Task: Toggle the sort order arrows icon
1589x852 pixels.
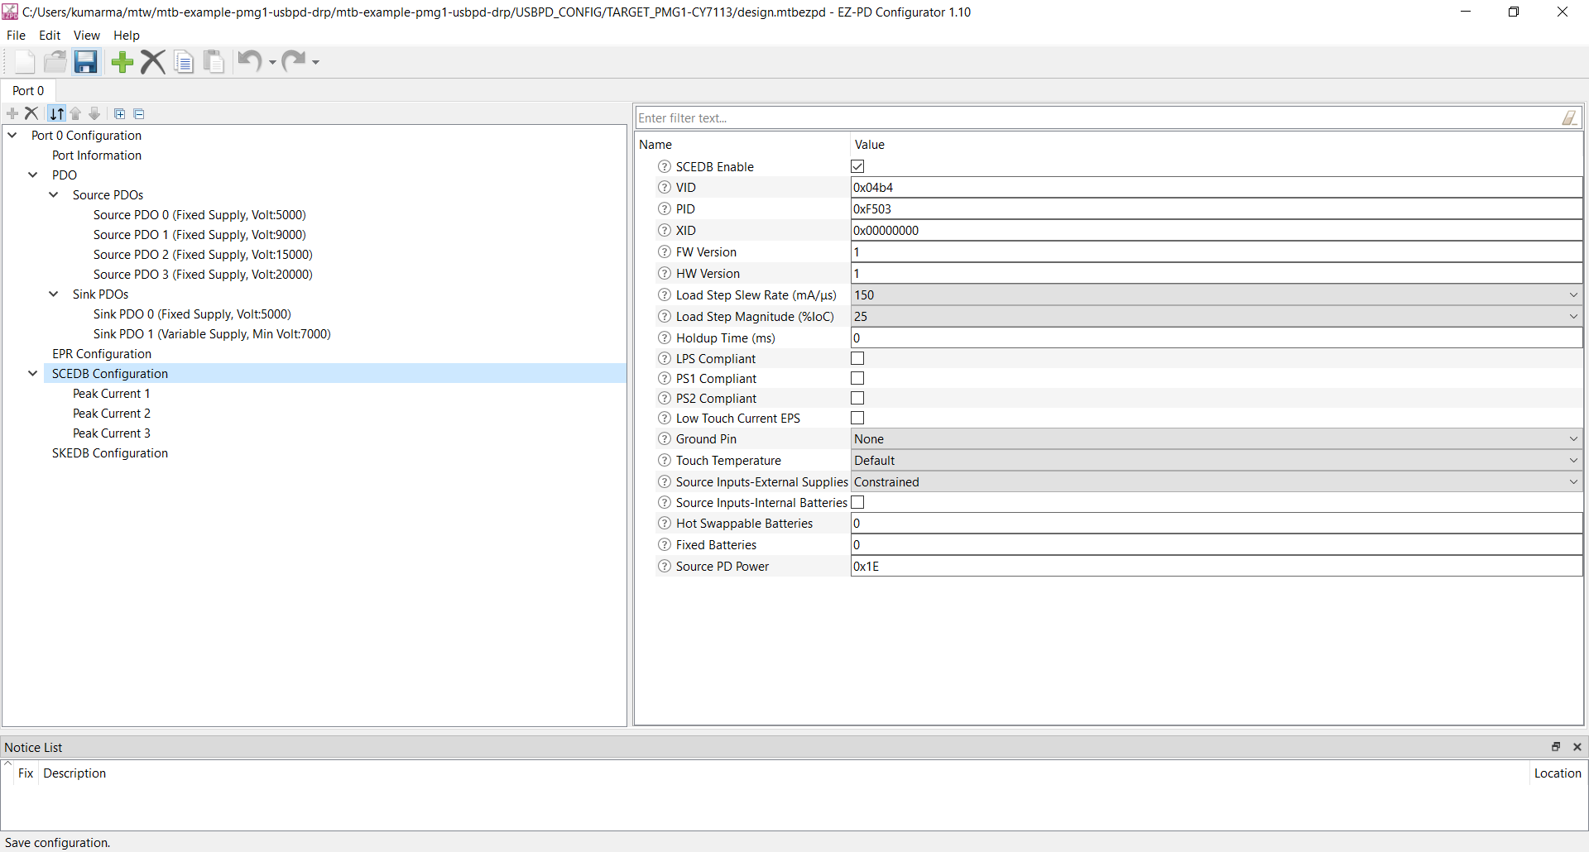Action: (56, 113)
